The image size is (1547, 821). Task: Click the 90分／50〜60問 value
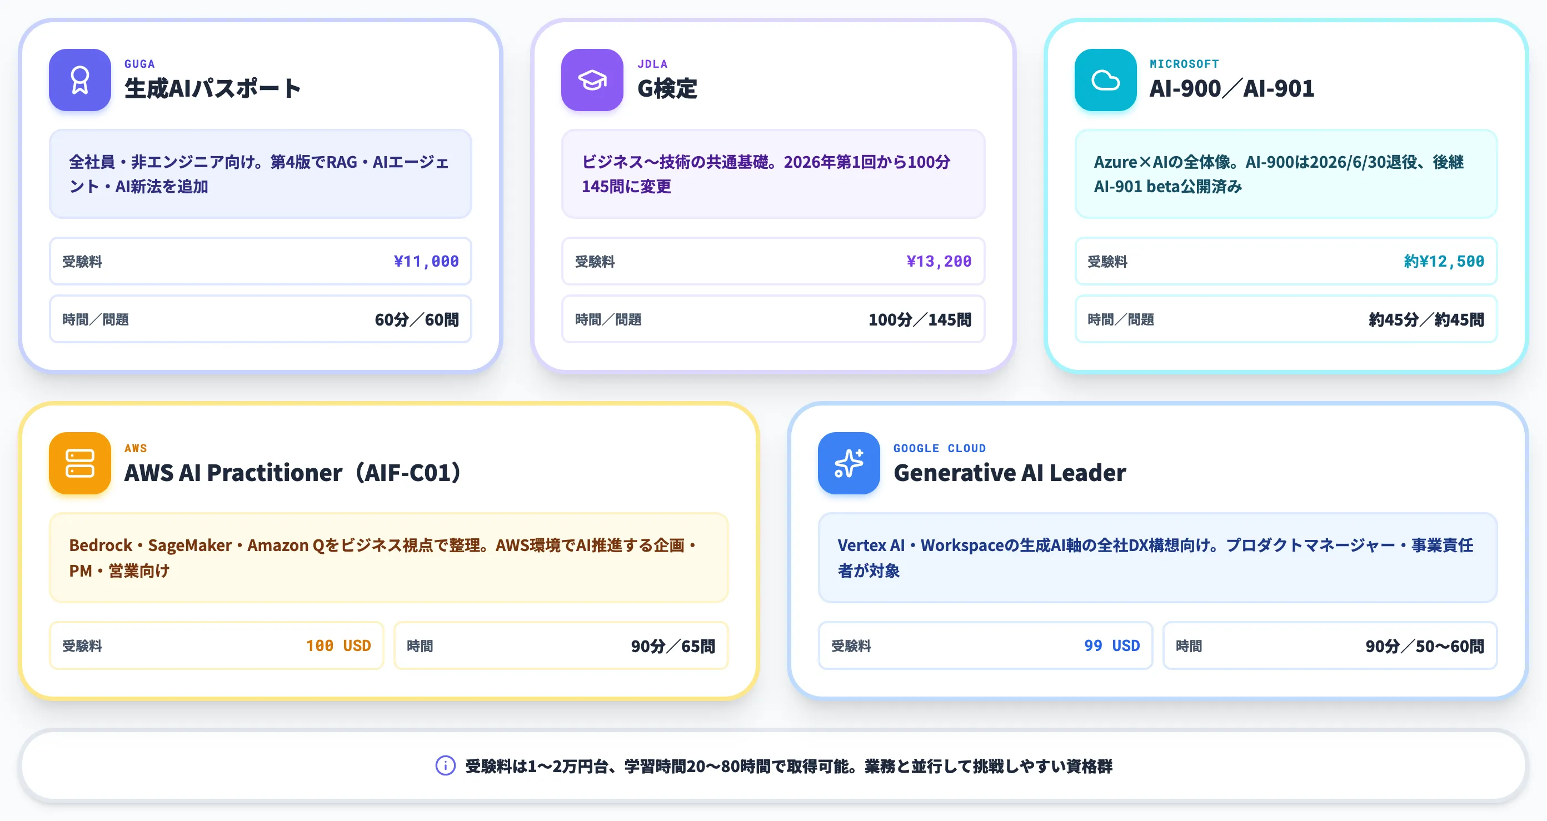[1425, 647]
